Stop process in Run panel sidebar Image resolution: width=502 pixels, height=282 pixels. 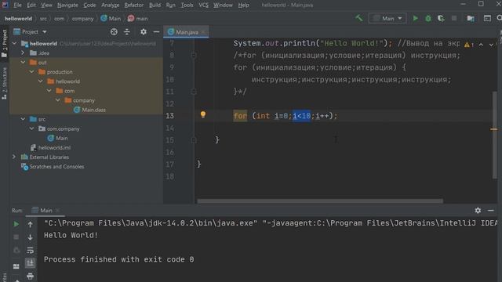(16, 237)
